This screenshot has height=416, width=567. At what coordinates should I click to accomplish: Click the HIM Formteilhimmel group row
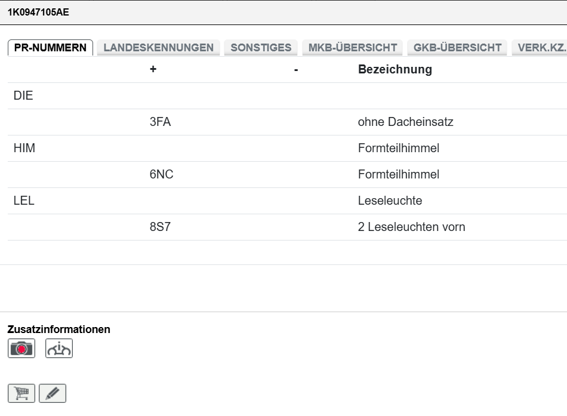[x=287, y=148]
